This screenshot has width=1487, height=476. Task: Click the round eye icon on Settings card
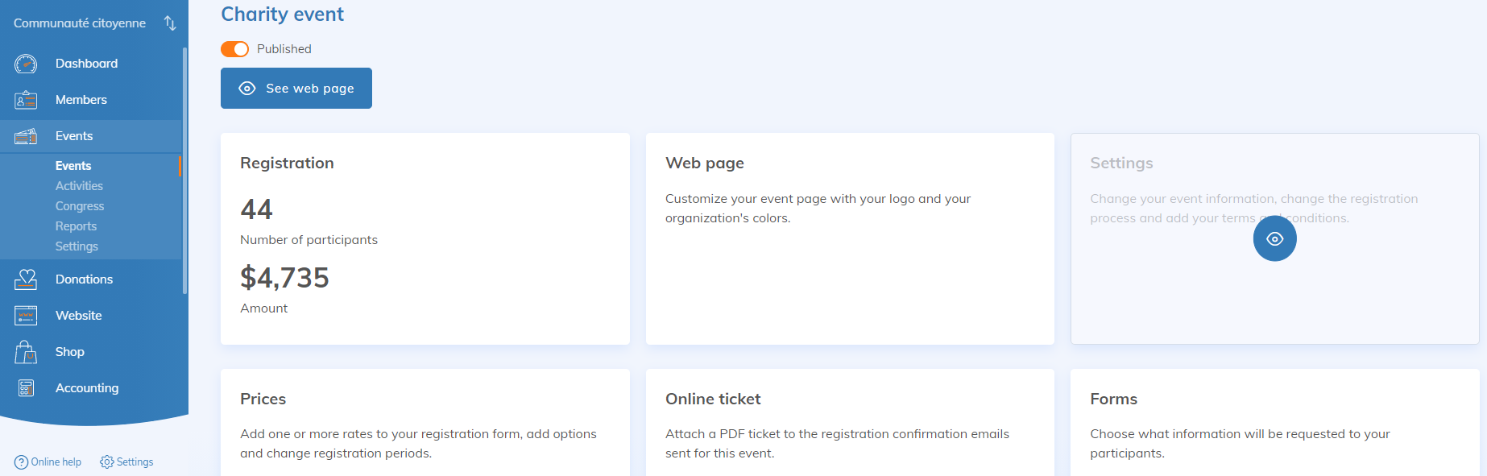click(1274, 239)
